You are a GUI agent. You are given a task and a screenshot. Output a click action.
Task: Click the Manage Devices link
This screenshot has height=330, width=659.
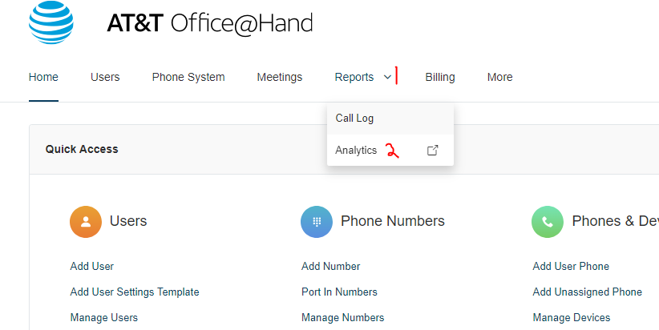pyautogui.click(x=571, y=317)
